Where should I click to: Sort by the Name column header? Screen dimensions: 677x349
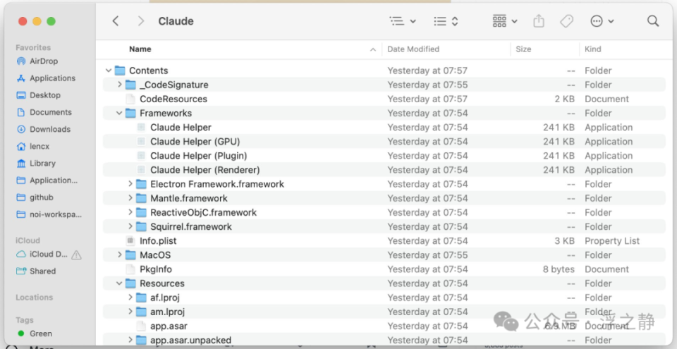[140, 49]
